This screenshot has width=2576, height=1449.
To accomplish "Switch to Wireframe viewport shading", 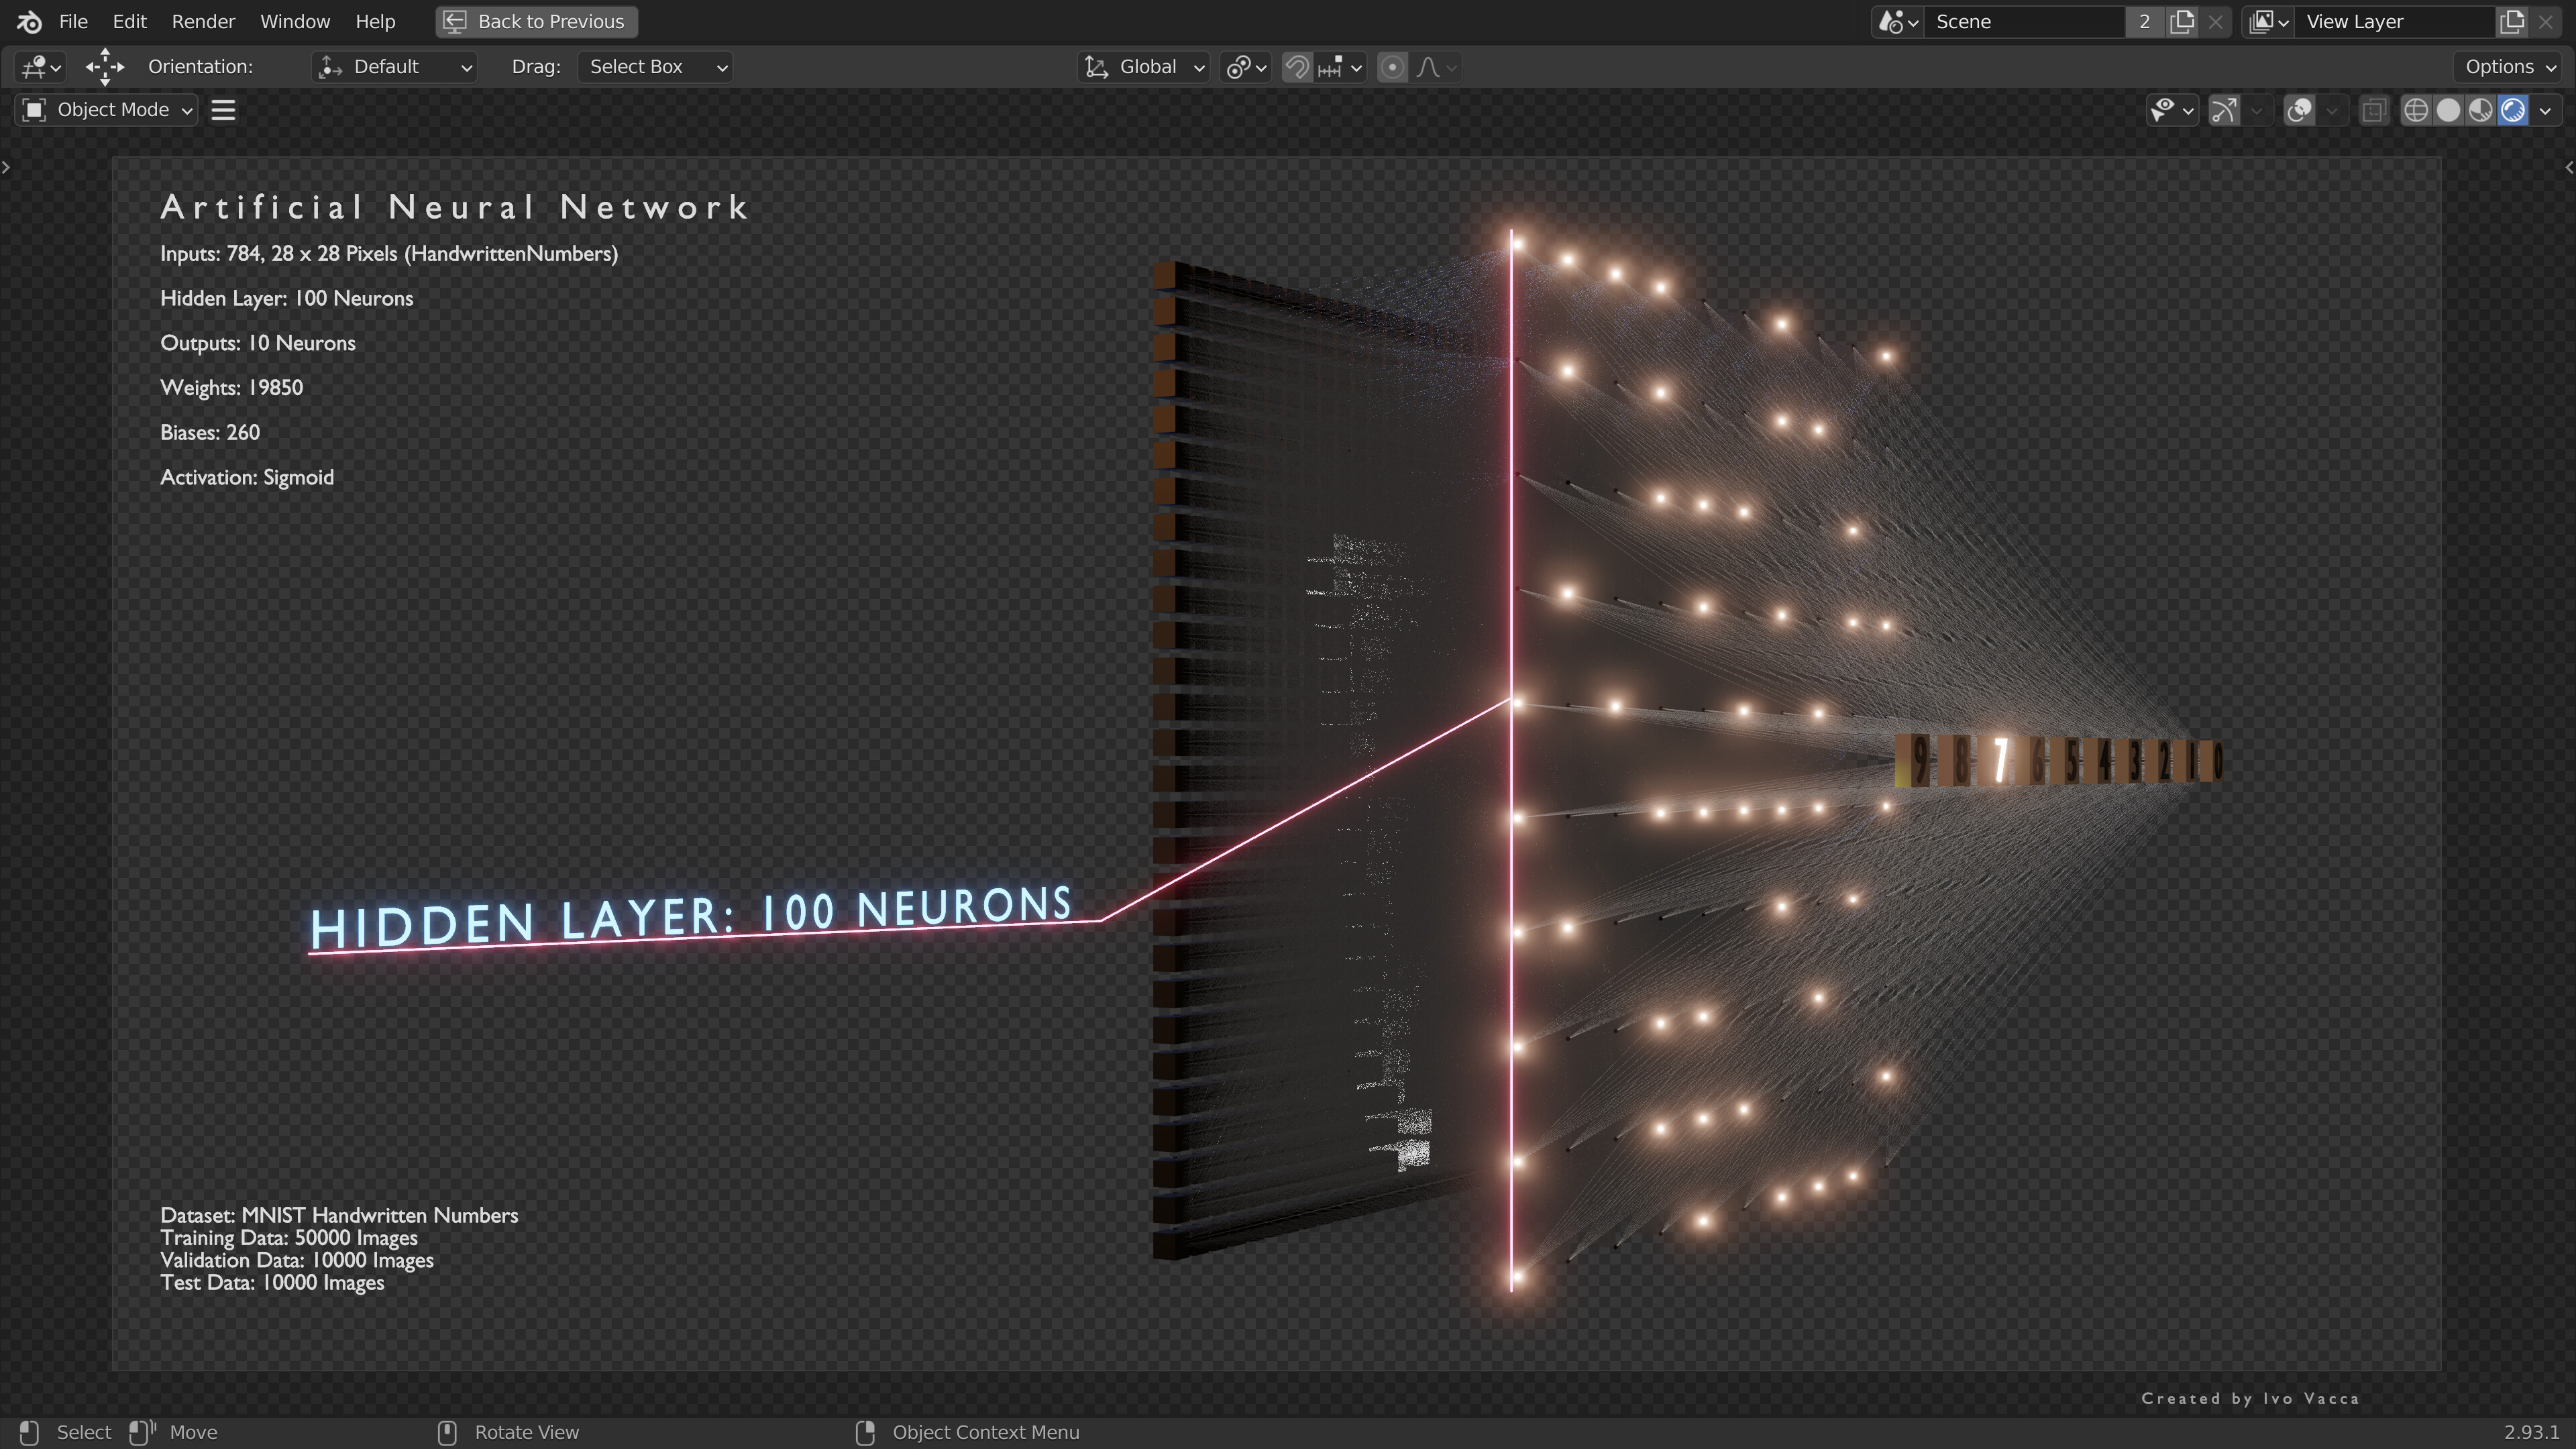I will tap(2417, 110).
